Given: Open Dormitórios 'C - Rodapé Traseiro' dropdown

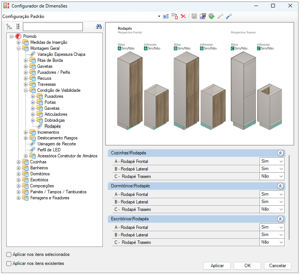Looking at the screenshot, I should [x=272, y=209].
